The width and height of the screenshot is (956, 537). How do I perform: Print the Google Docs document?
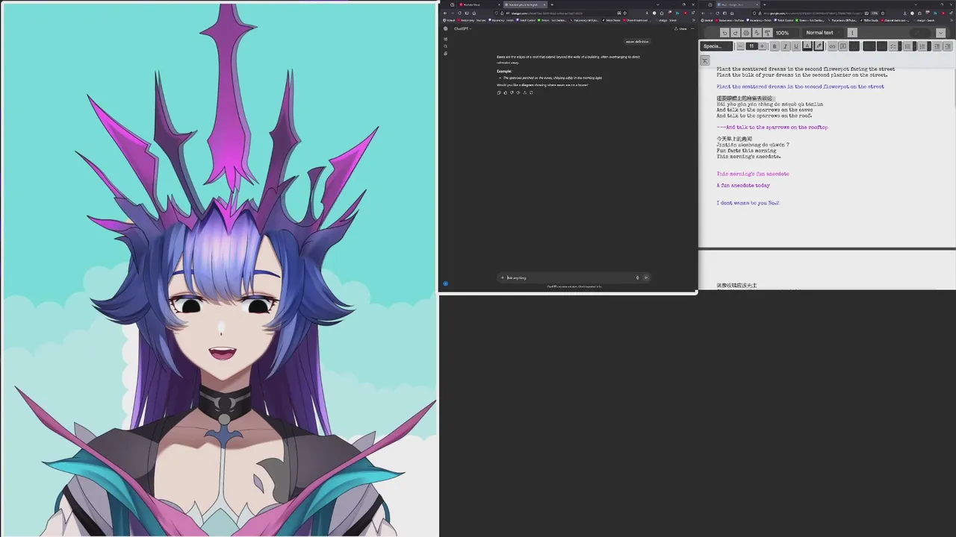[x=746, y=33]
